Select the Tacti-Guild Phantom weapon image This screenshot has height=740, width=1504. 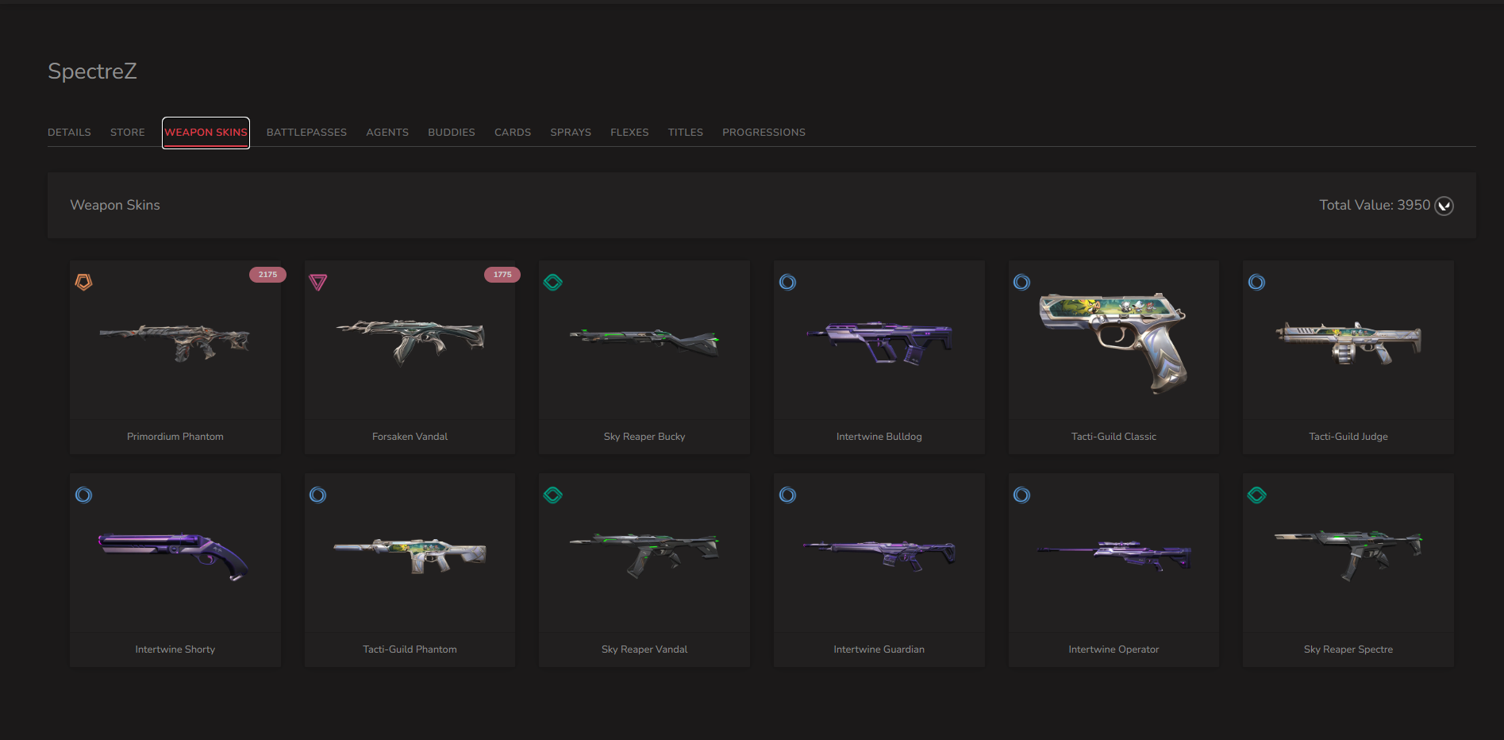click(410, 555)
